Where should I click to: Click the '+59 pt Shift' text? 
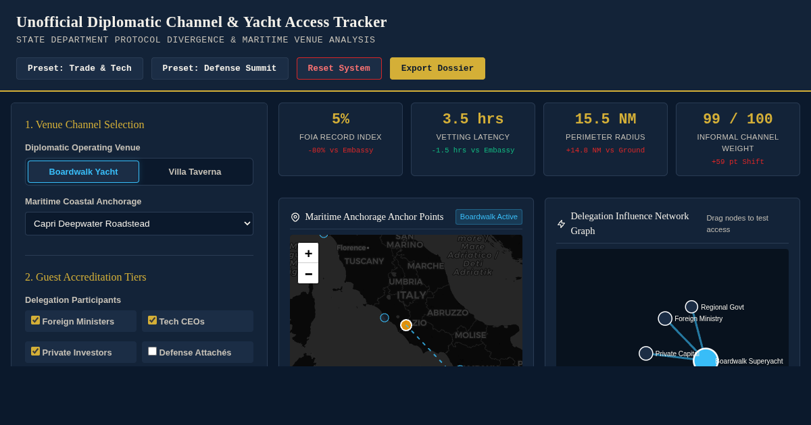pyautogui.click(x=738, y=162)
